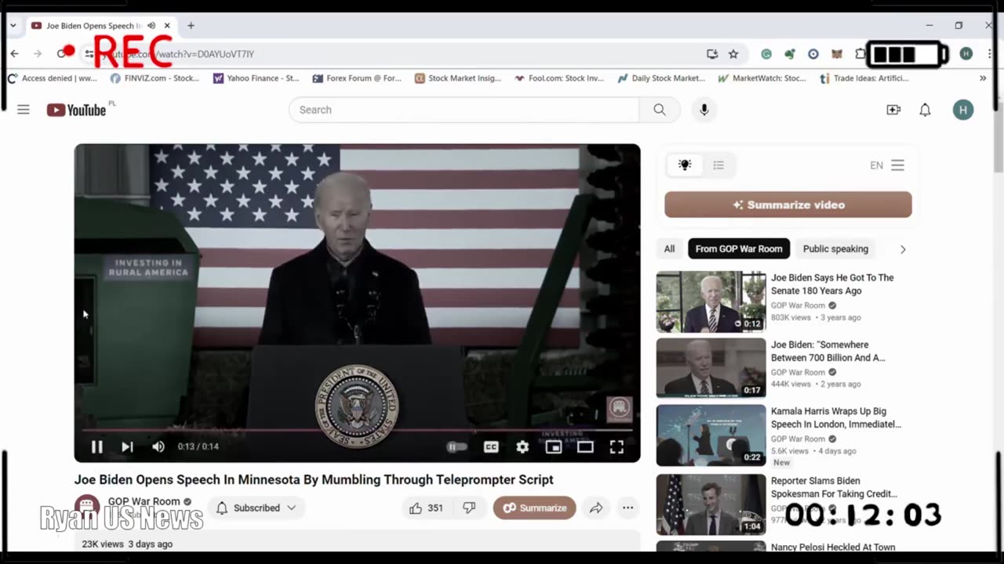Open the Create video icon
The image size is (1004, 564).
(893, 110)
